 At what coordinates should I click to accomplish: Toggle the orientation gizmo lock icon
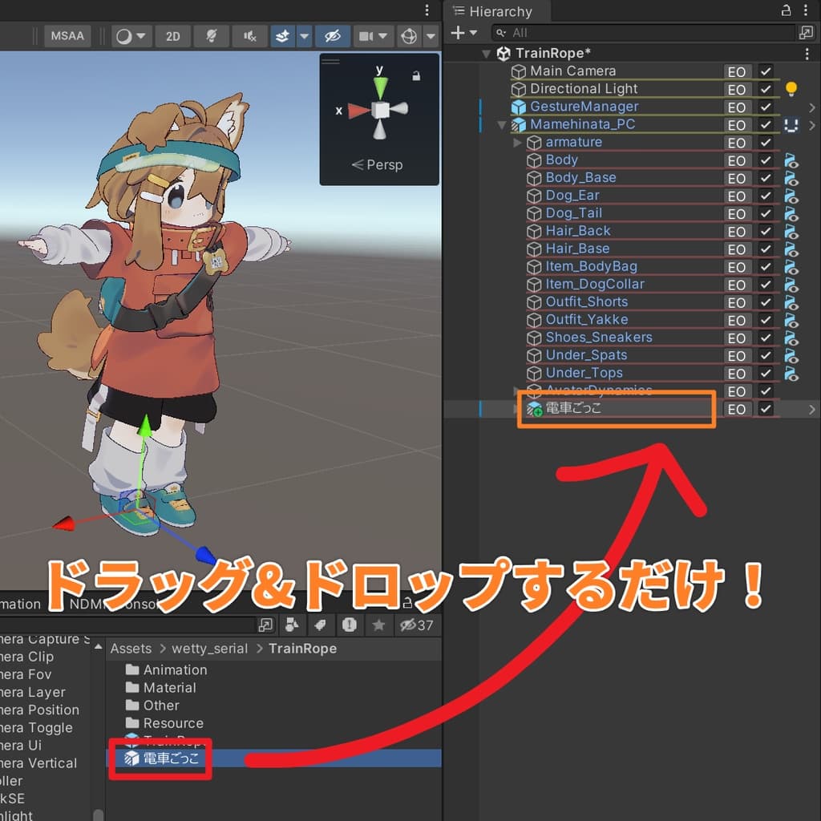[x=416, y=76]
